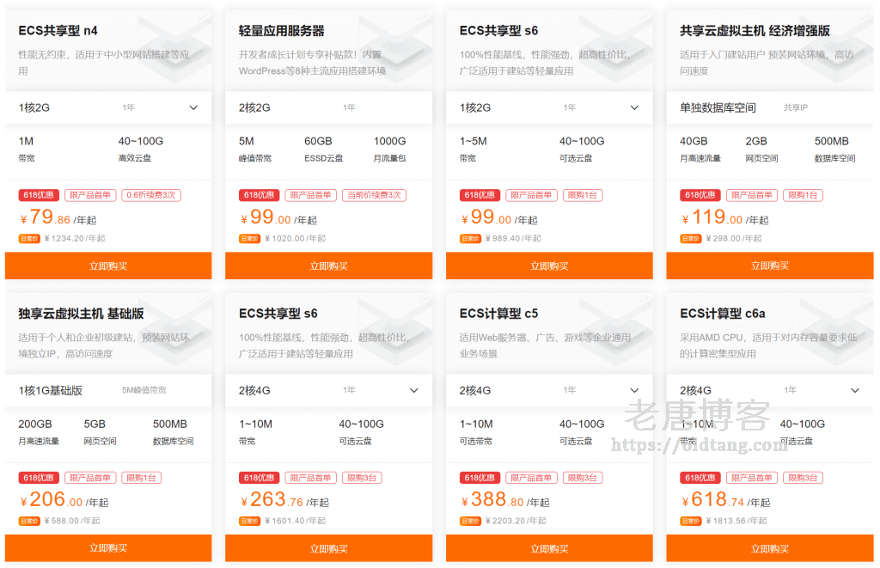The height and width of the screenshot is (568, 880).
Task: Buy the ECS计算型 c6a server
Action: (x=769, y=548)
